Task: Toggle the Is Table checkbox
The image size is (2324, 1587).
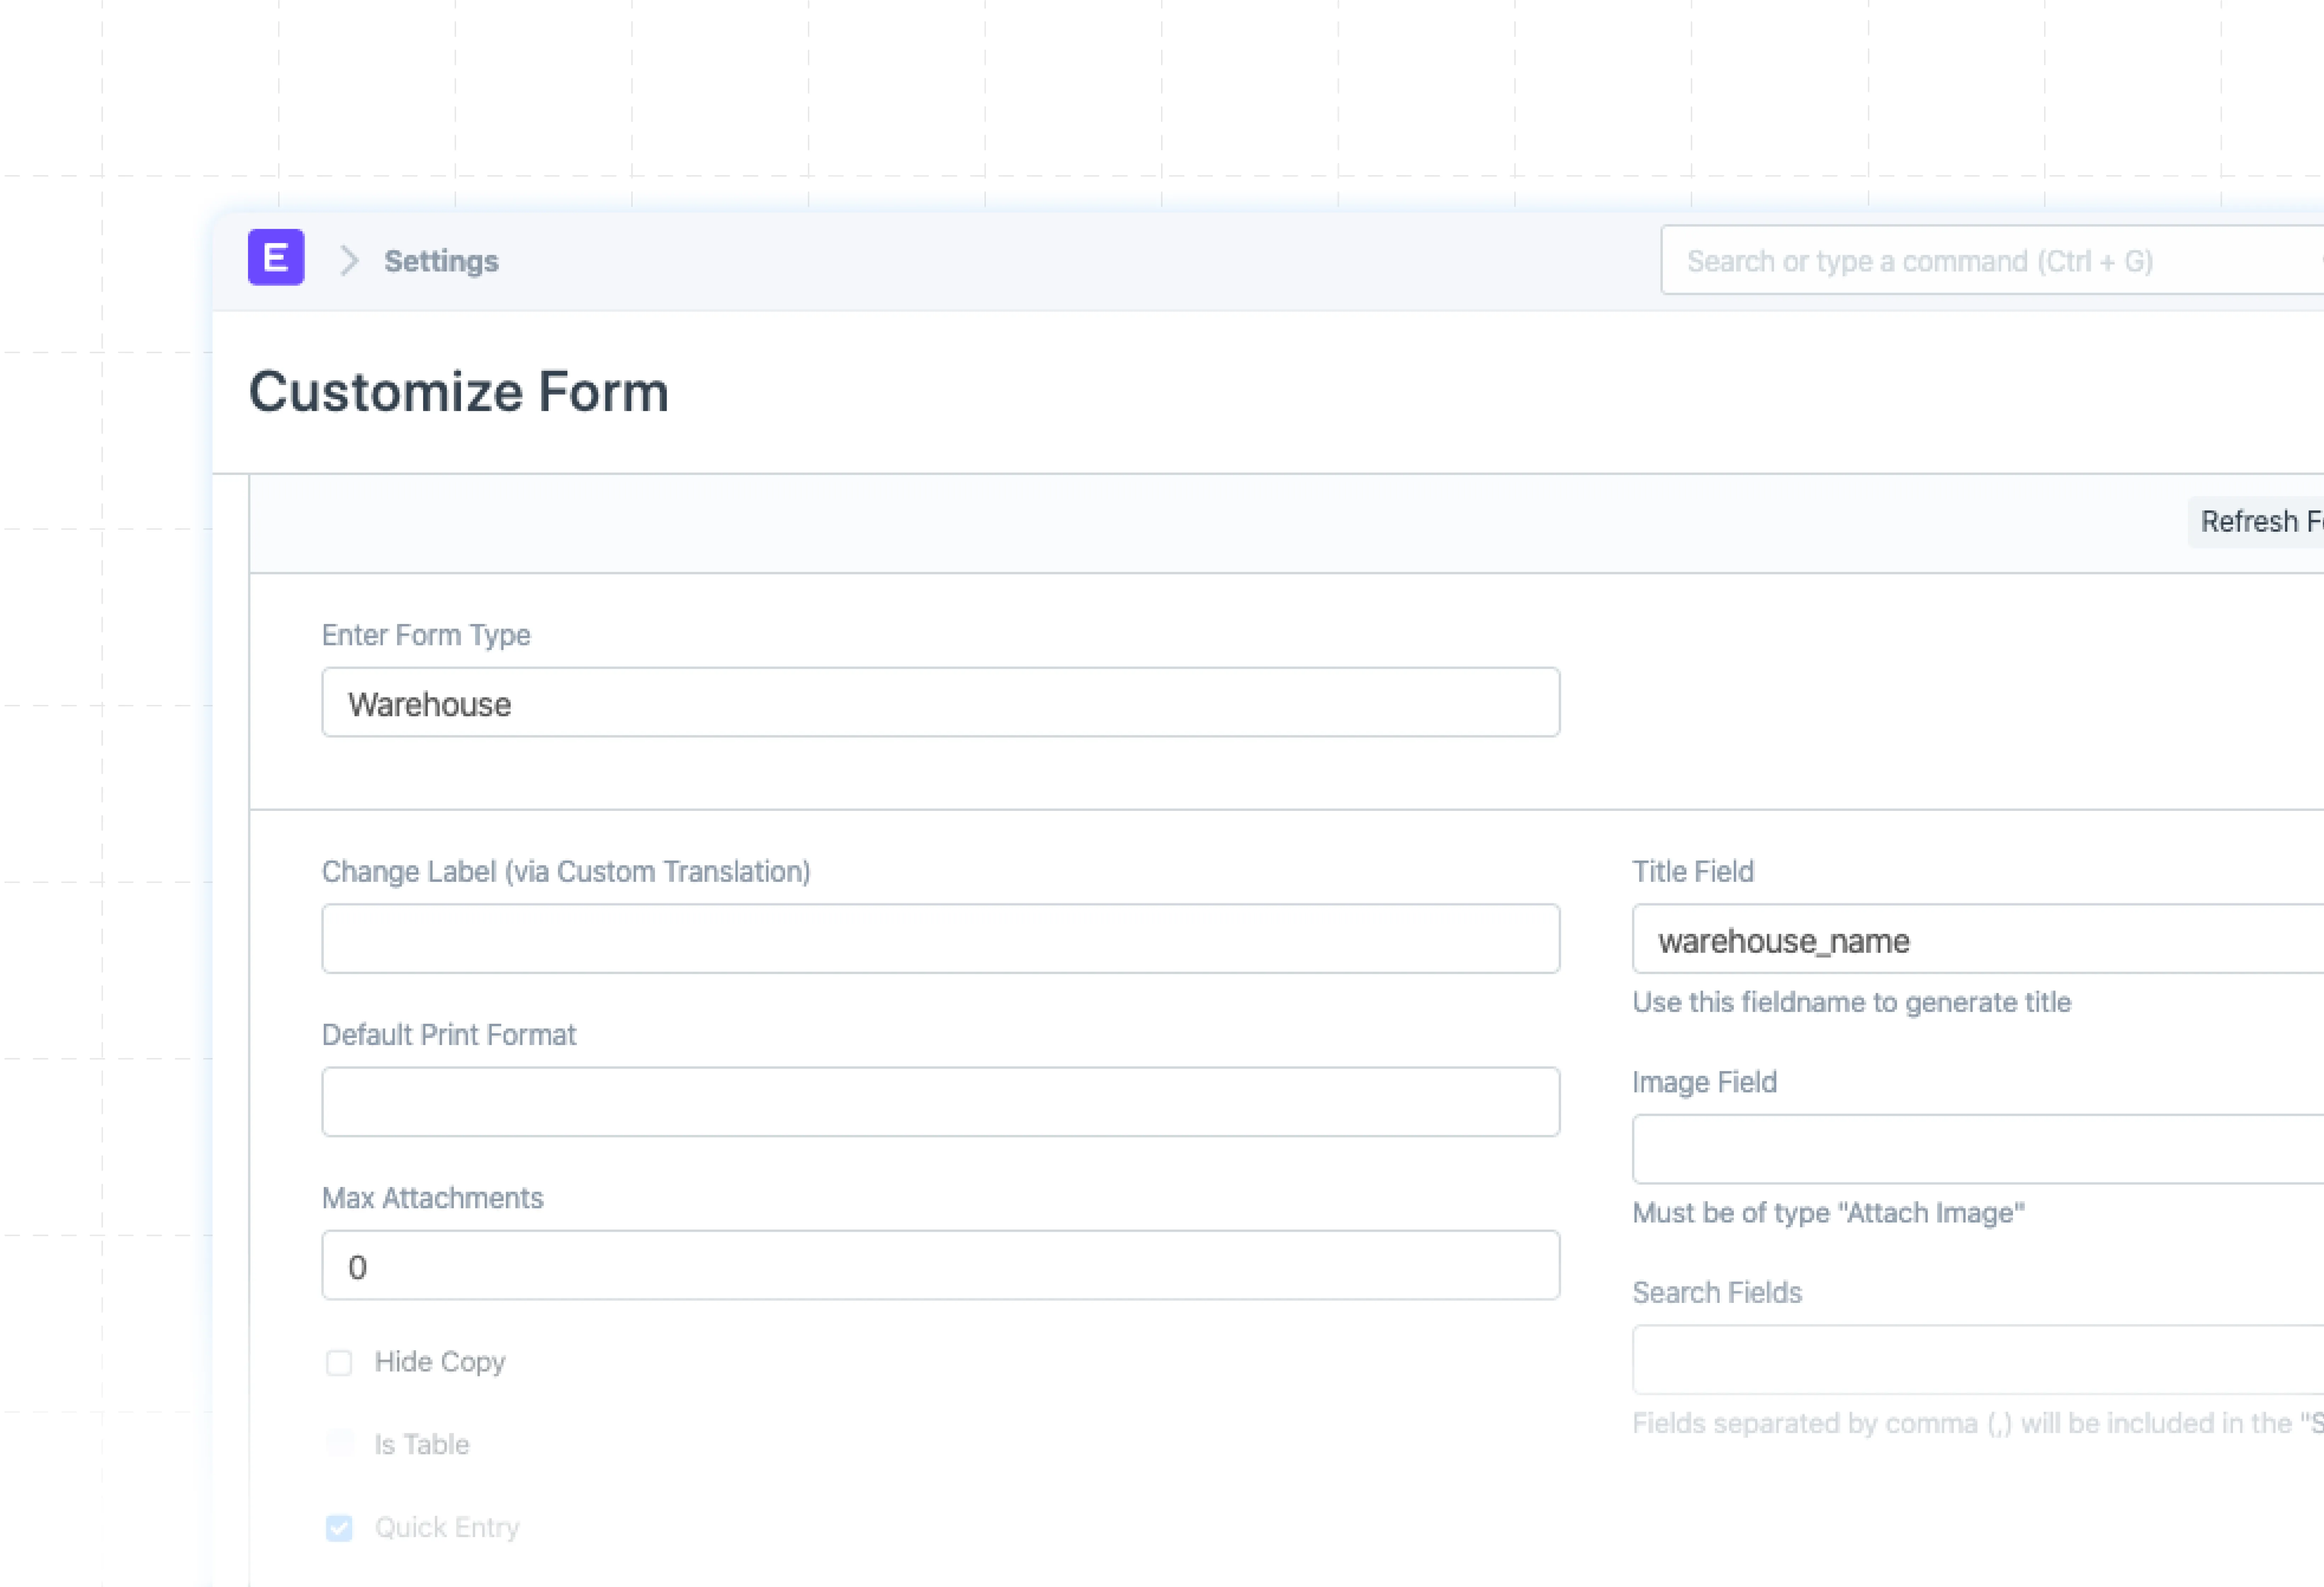Action: 339,1445
